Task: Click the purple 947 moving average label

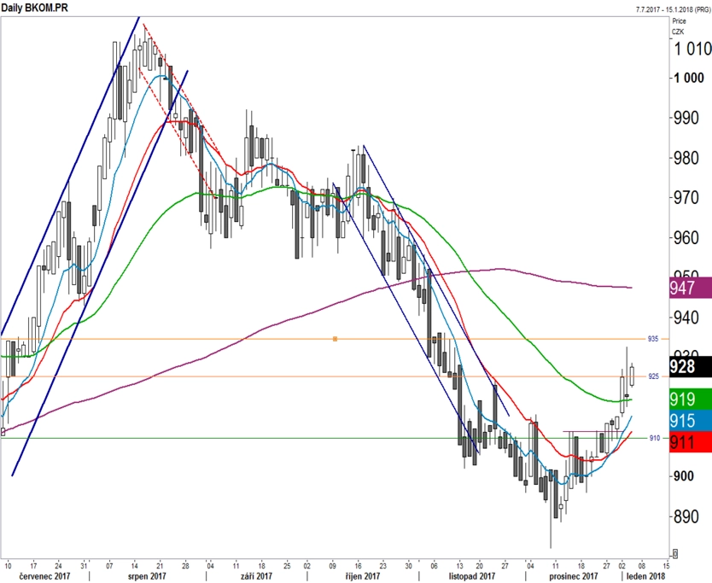Action: (x=691, y=288)
